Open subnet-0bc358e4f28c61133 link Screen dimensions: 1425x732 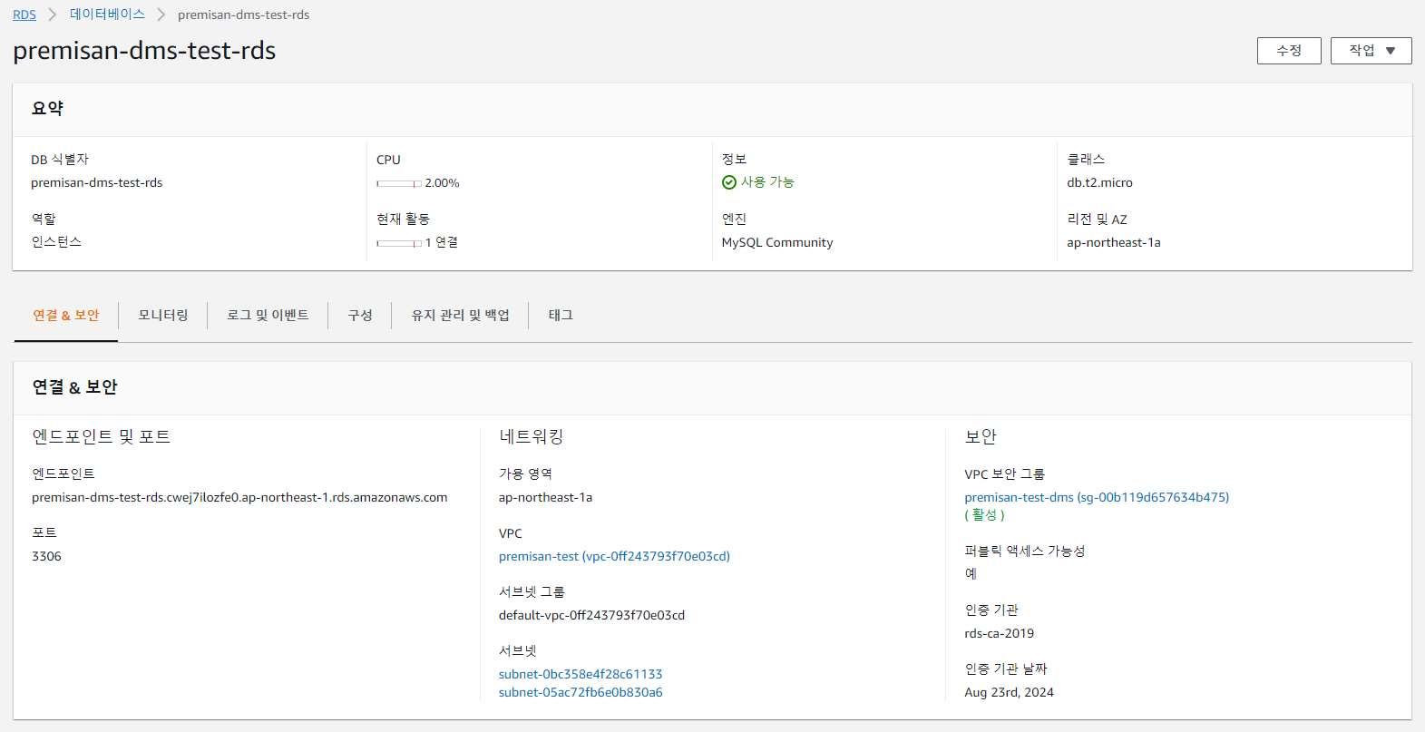pyautogui.click(x=581, y=674)
